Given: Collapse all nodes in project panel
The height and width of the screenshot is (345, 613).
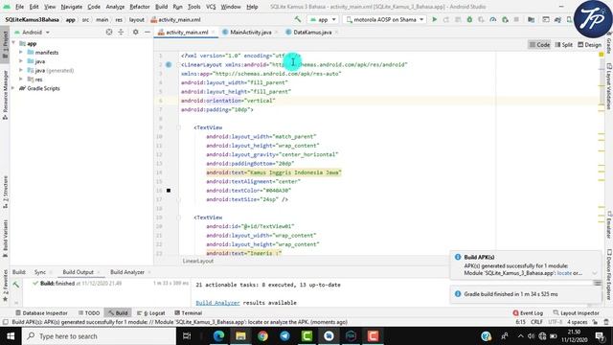Looking at the screenshot, I should pyautogui.click(x=121, y=32).
